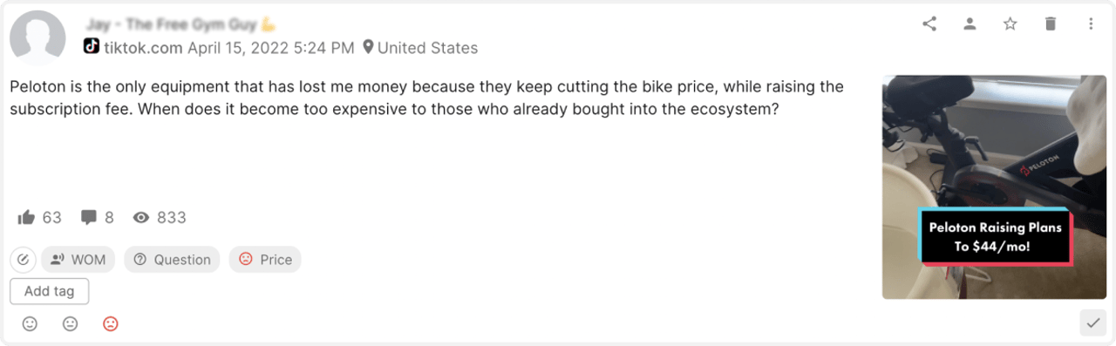Click the thumbs-up likes count icon
1116x346 pixels.
point(26,217)
